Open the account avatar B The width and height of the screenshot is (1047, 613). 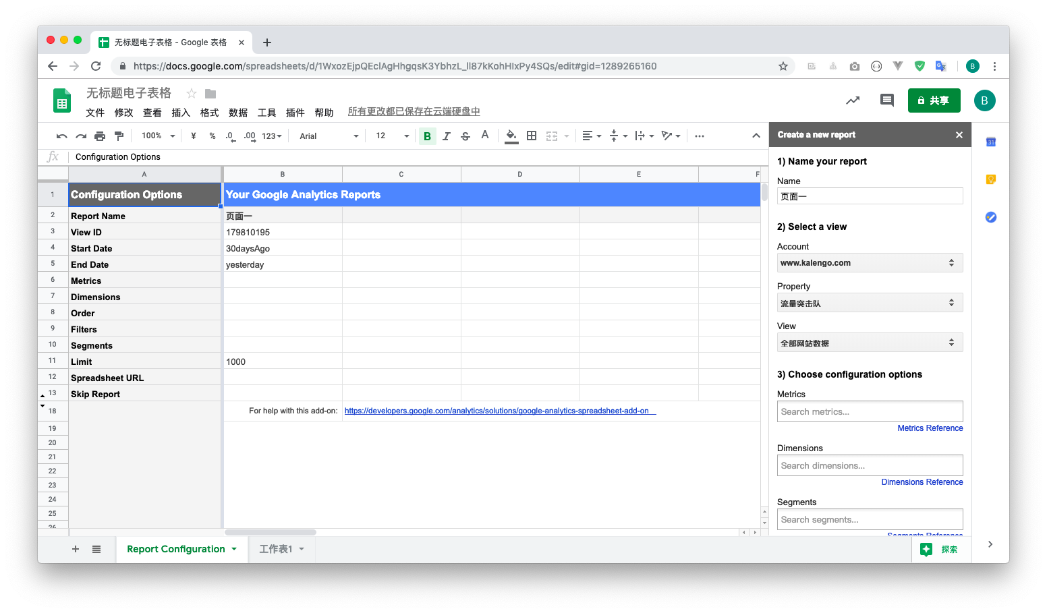click(984, 100)
